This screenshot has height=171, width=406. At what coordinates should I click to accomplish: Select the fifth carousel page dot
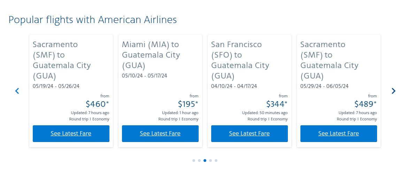point(216,161)
